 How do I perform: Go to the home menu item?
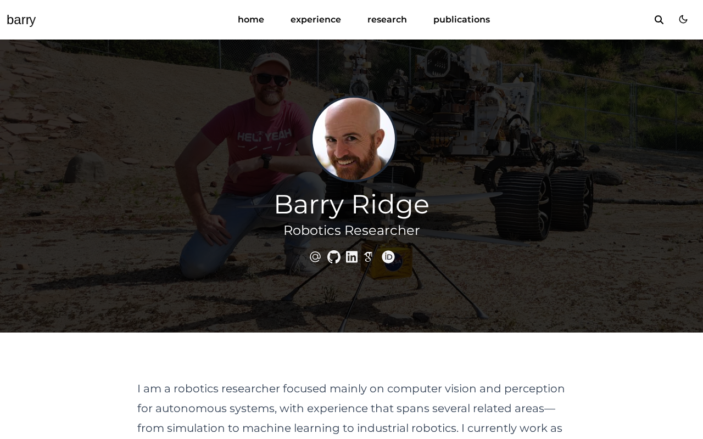click(x=251, y=20)
